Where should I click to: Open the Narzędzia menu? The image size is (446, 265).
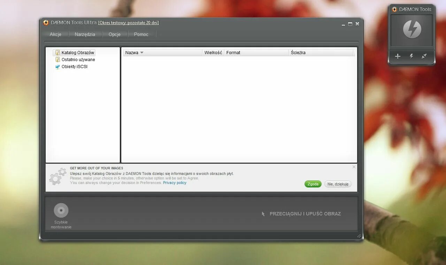[85, 34]
